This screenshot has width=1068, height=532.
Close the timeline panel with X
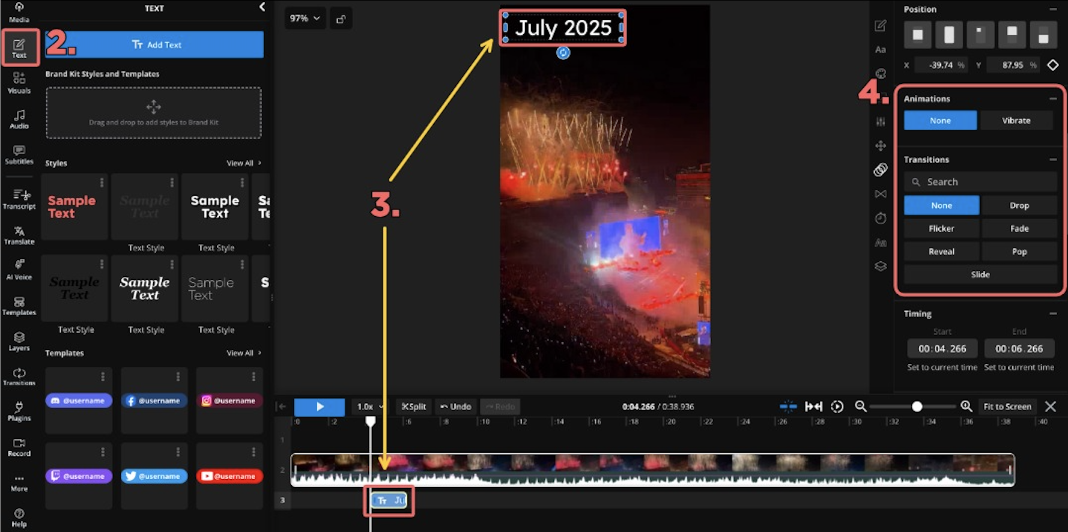[1051, 407]
